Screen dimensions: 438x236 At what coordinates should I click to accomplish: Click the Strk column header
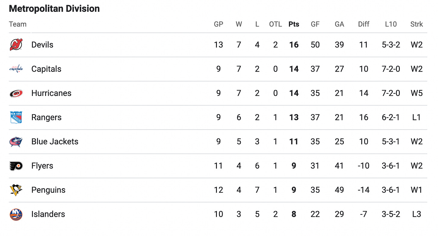pyautogui.click(x=417, y=24)
